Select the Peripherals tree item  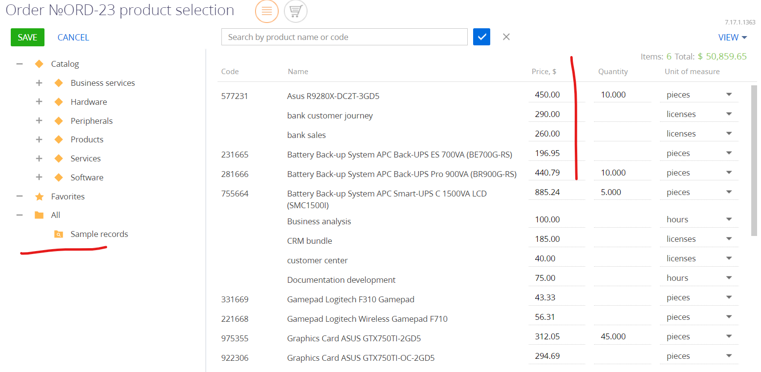click(x=91, y=121)
